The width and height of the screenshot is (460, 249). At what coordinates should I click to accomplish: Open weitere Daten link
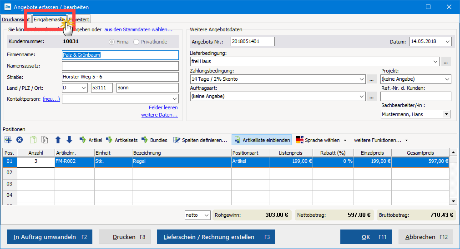pos(159,115)
